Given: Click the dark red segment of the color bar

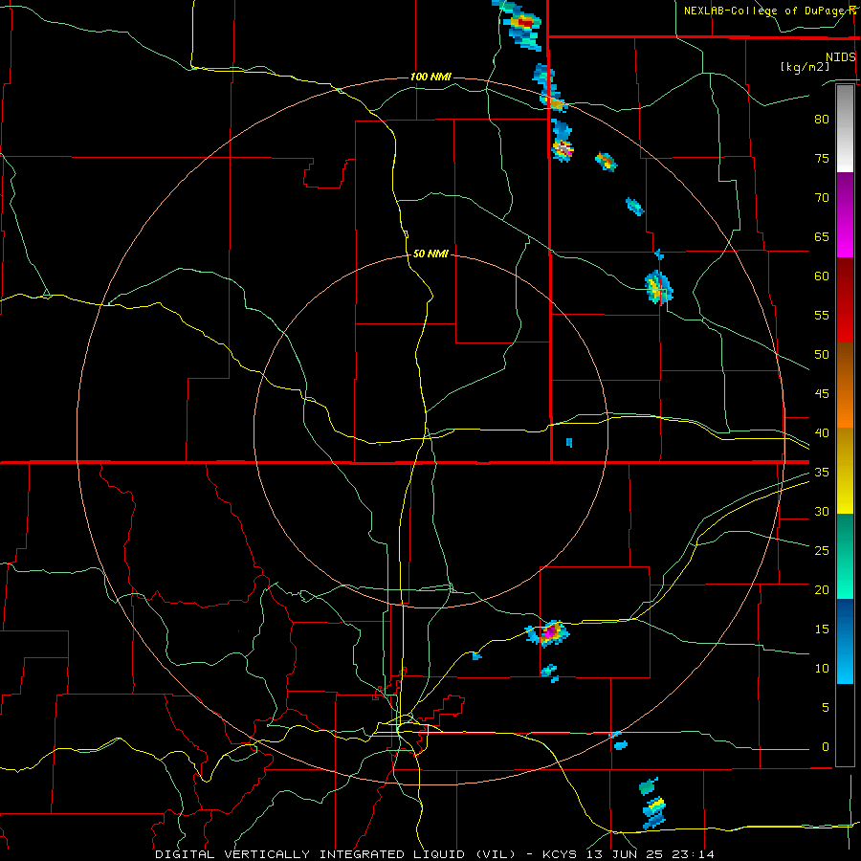Looking at the screenshot, I should coord(845,300).
